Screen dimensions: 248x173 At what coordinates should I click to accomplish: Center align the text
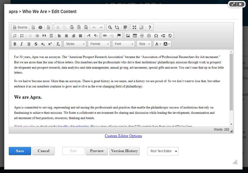click(x=66, y=36)
